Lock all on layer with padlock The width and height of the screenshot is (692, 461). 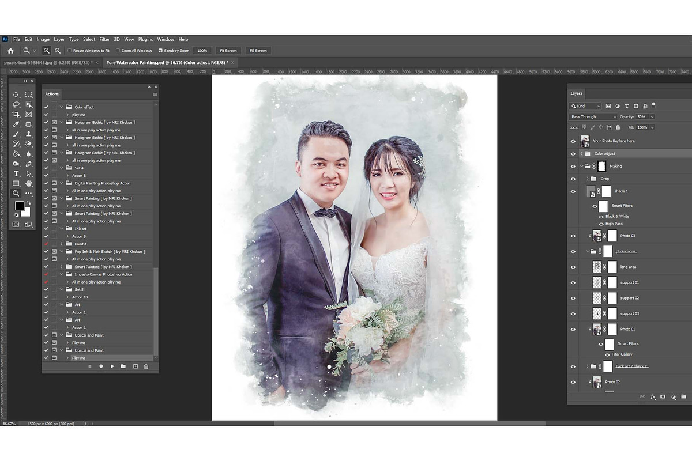point(618,127)
